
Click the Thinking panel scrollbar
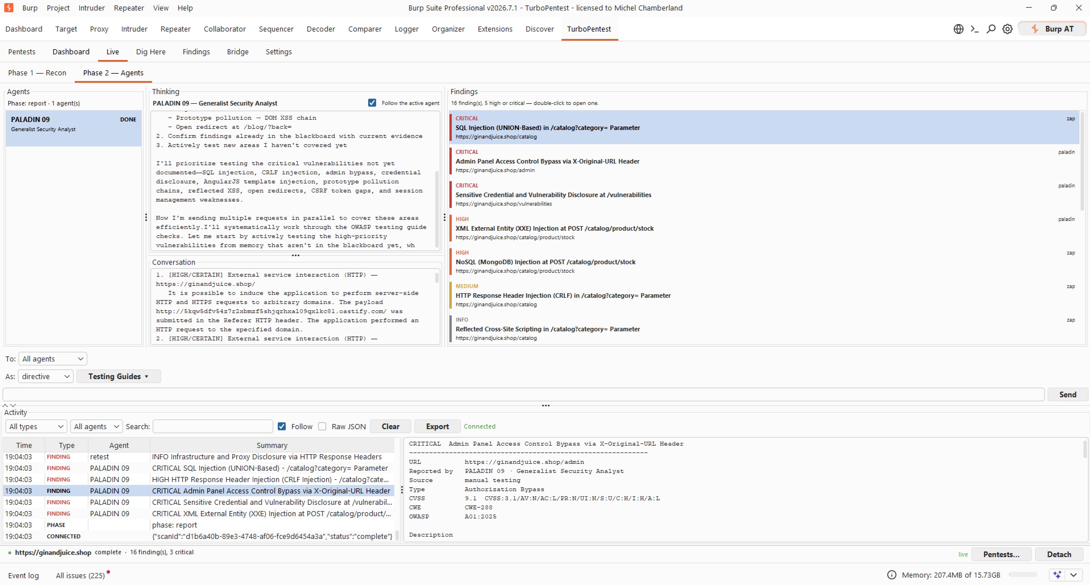437,210
